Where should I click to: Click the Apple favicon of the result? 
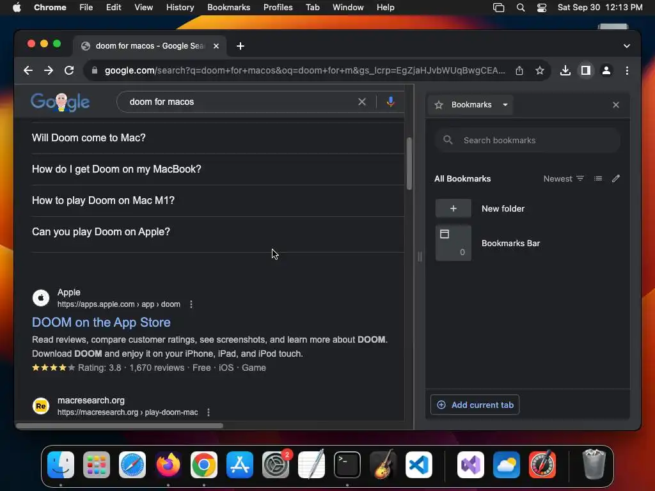tap(41, 298)
